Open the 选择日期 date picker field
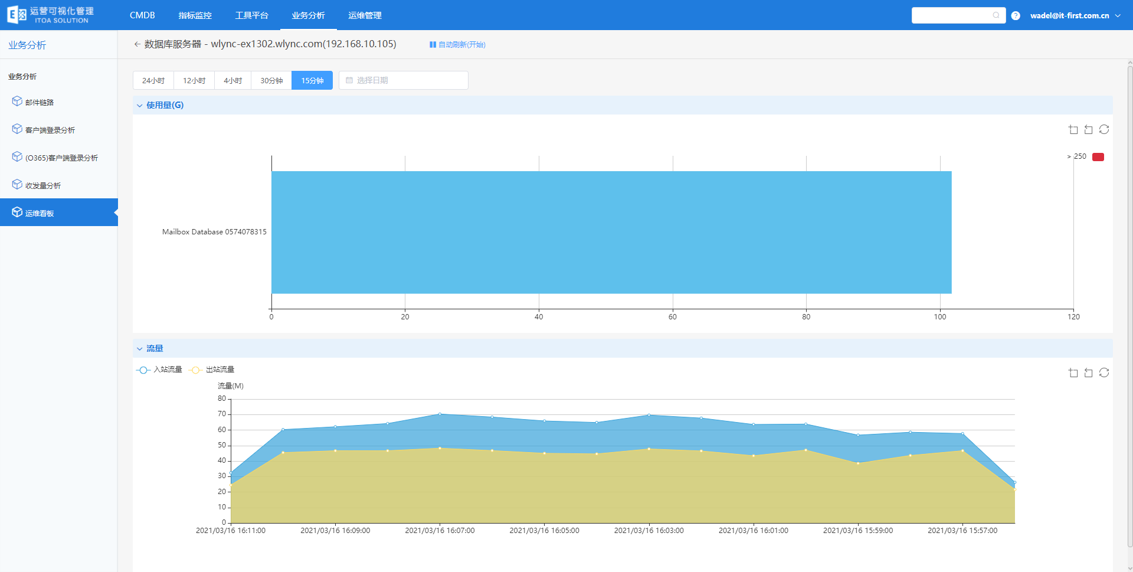Image resolution: width=1133 pixels, height=572 pixels. coord(404,80)
